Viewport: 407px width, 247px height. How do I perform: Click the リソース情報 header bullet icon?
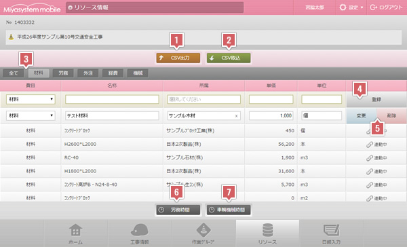point(70,7)
